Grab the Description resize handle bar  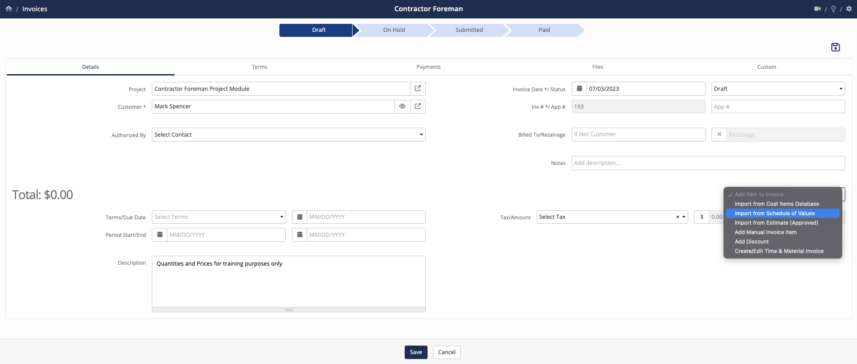click(289, 310)
